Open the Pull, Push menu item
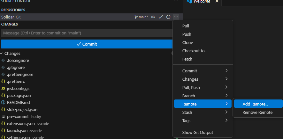The height and width of the screenshot is (139, 283). point(203,87)
